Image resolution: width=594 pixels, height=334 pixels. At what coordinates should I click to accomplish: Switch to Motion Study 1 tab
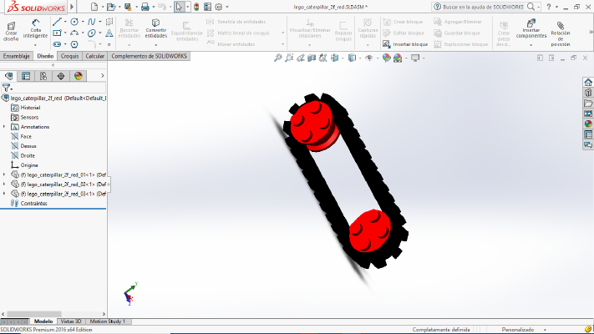(x=108, y=321)
